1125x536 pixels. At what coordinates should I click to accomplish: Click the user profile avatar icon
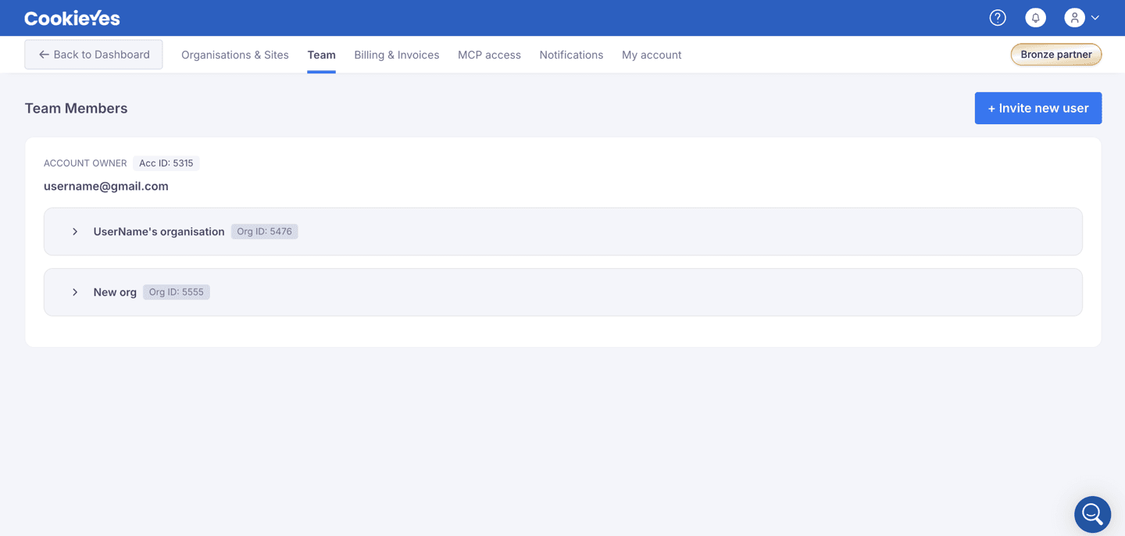point(1075,18)
